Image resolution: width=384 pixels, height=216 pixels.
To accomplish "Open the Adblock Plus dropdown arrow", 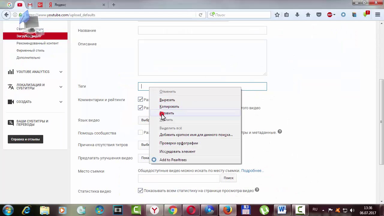I will tap(334, 15).
